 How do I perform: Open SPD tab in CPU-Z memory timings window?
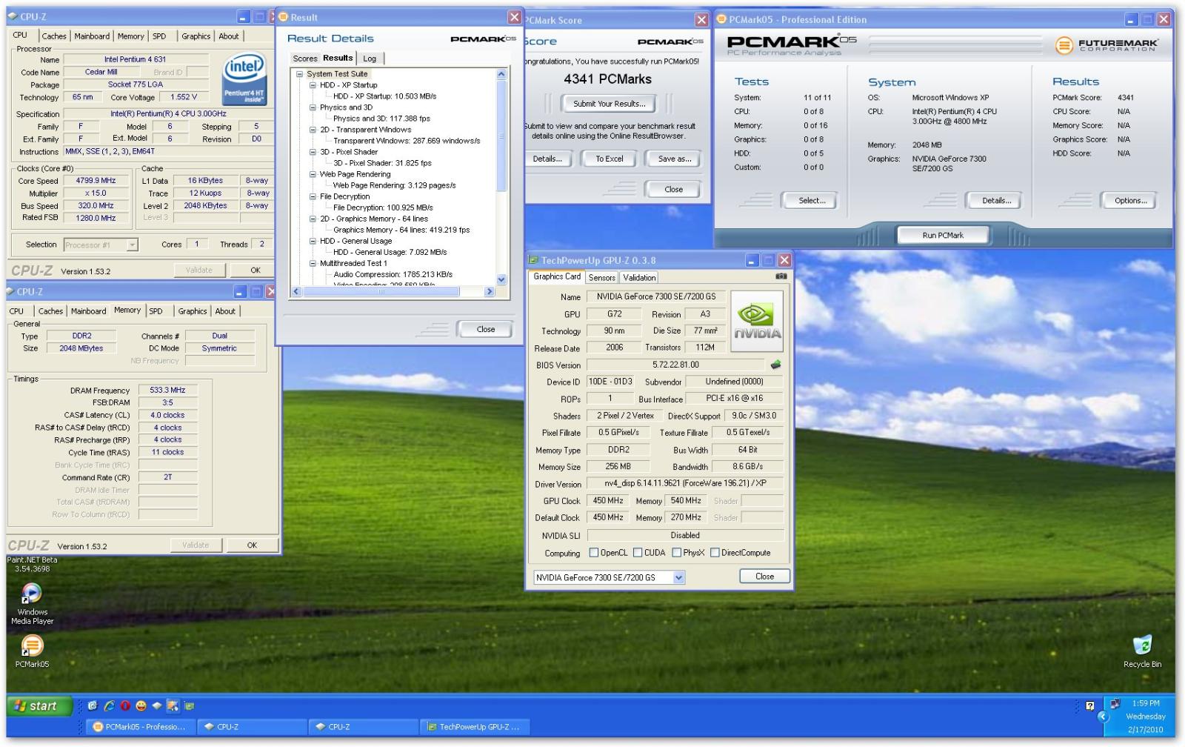(x=156, y=311)
